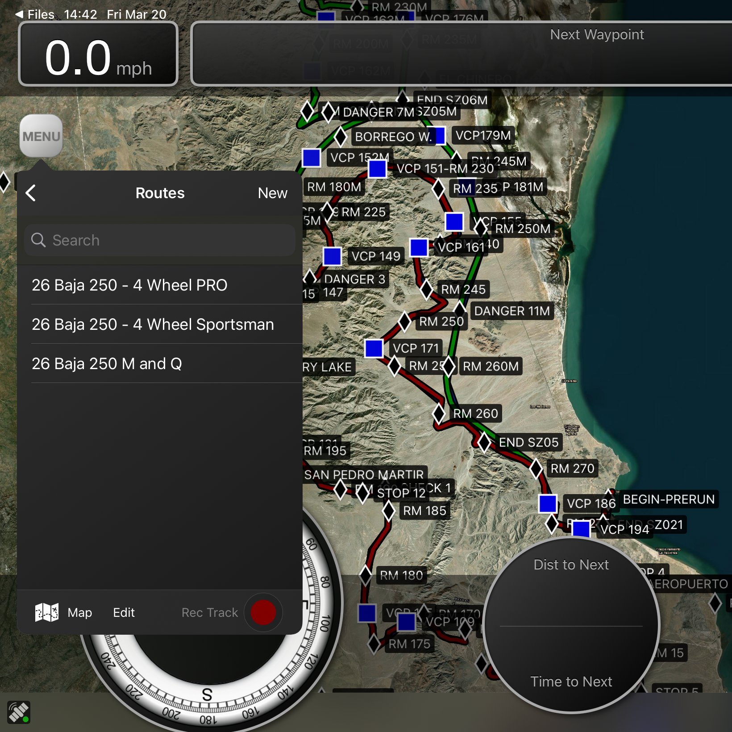Click the diamond marker at RM 270
Screen dimensions: 732x732
536,468
